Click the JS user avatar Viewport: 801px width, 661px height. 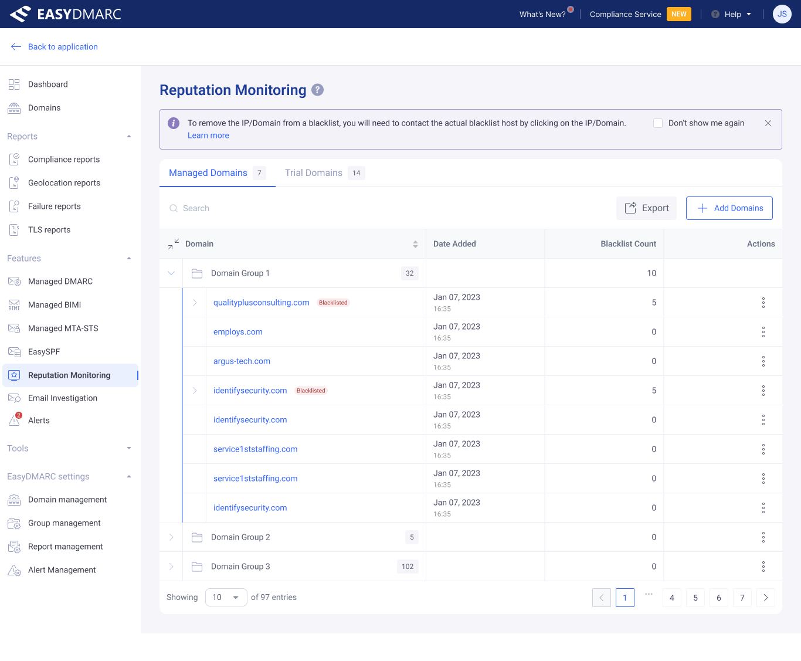(782, 14)
